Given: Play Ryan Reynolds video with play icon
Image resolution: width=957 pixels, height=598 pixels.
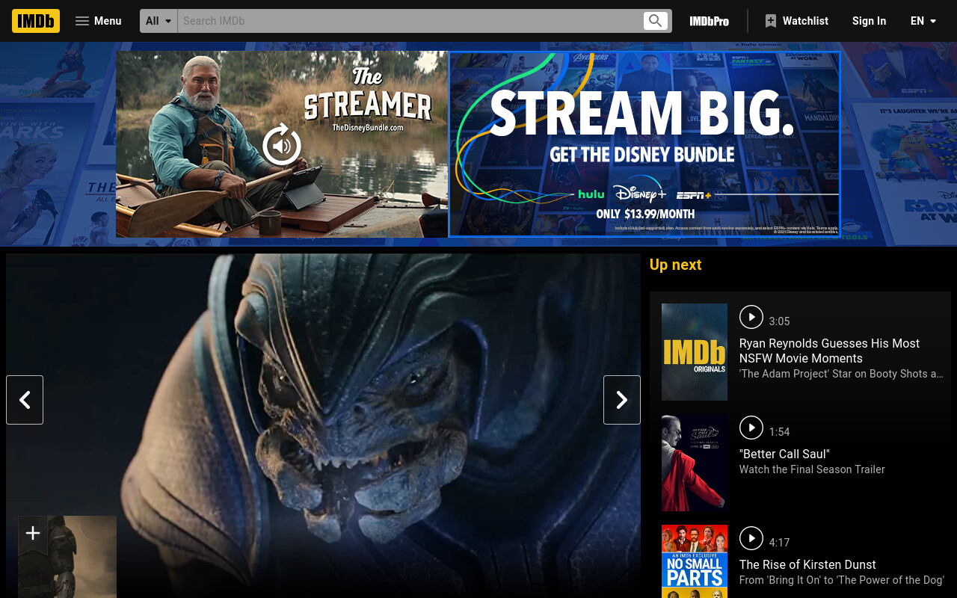Looking at the screenshot, I should pos(751,317).
